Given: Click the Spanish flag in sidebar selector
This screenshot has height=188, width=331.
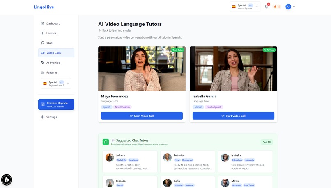Looking at the screenshot, I should tap(45, 84).
